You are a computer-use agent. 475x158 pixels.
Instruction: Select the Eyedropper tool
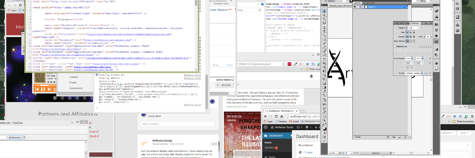325,91
